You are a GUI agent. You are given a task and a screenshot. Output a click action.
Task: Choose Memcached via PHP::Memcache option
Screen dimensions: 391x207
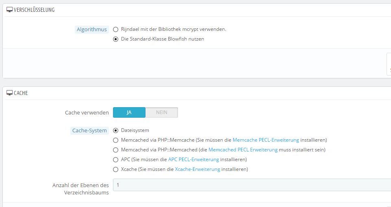click(x=116, y=140)
